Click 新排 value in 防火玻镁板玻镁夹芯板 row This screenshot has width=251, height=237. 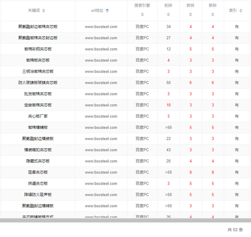(x=213, y=83)
